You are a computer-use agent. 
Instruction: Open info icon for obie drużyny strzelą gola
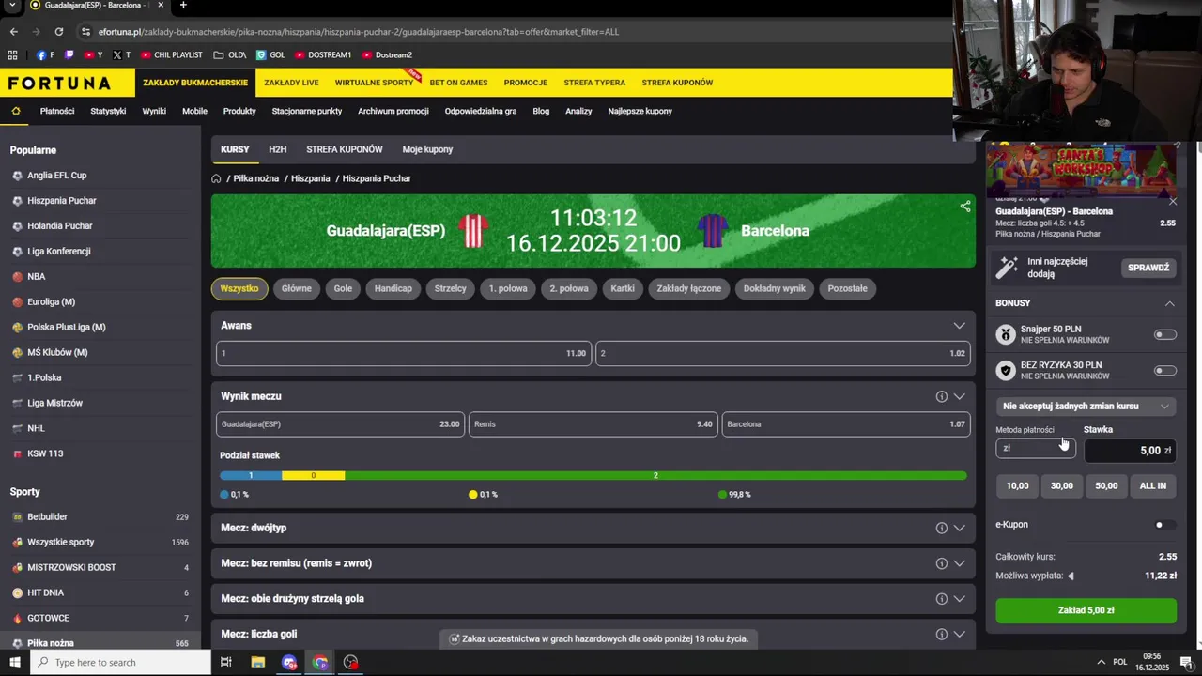941,599
